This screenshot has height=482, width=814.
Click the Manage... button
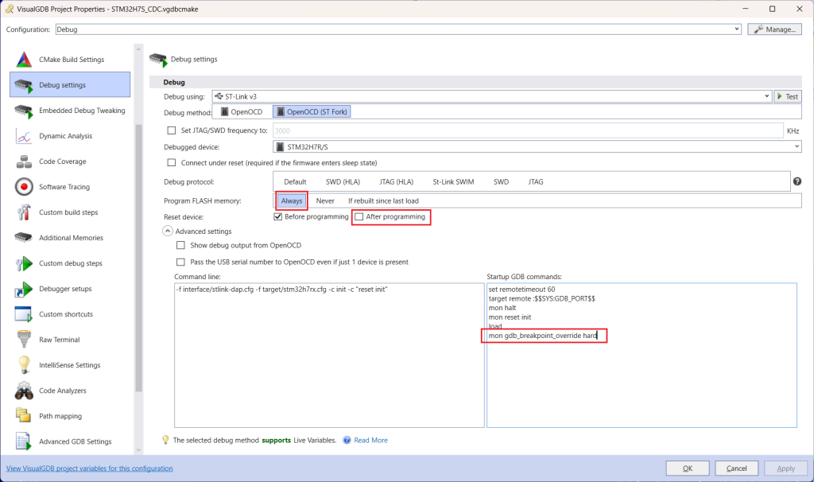pyautogui.click(x=774, y=29)
